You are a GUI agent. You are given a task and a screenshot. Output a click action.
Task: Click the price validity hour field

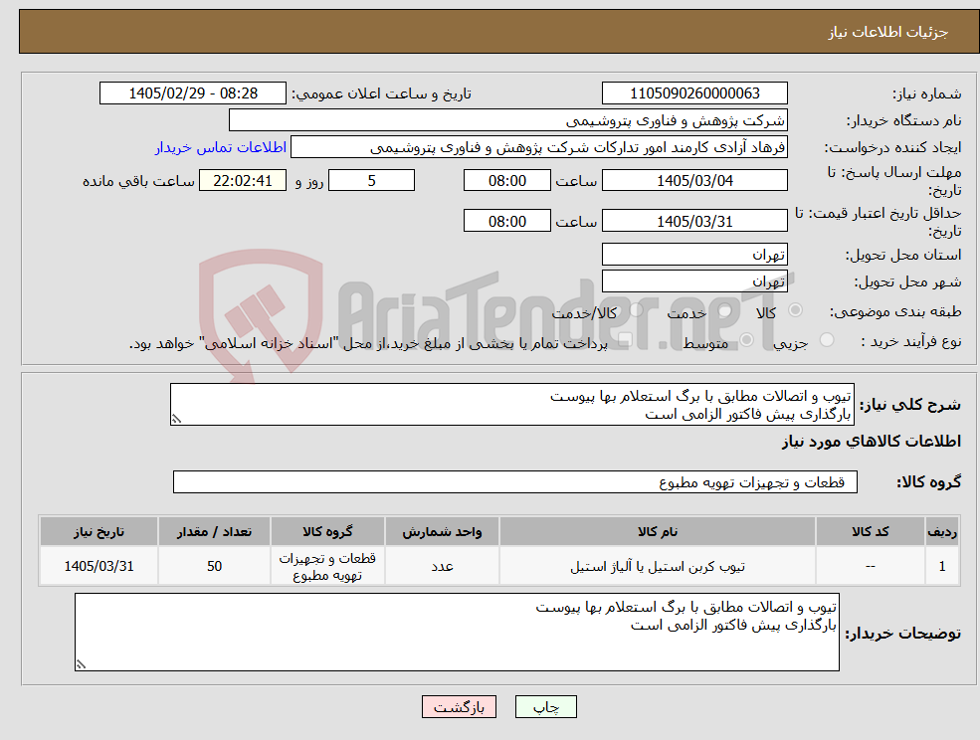pos(506,221)
